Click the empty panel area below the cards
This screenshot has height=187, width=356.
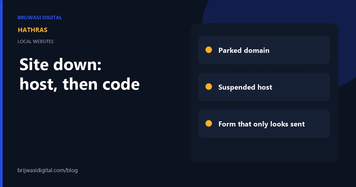pos(264,150)
